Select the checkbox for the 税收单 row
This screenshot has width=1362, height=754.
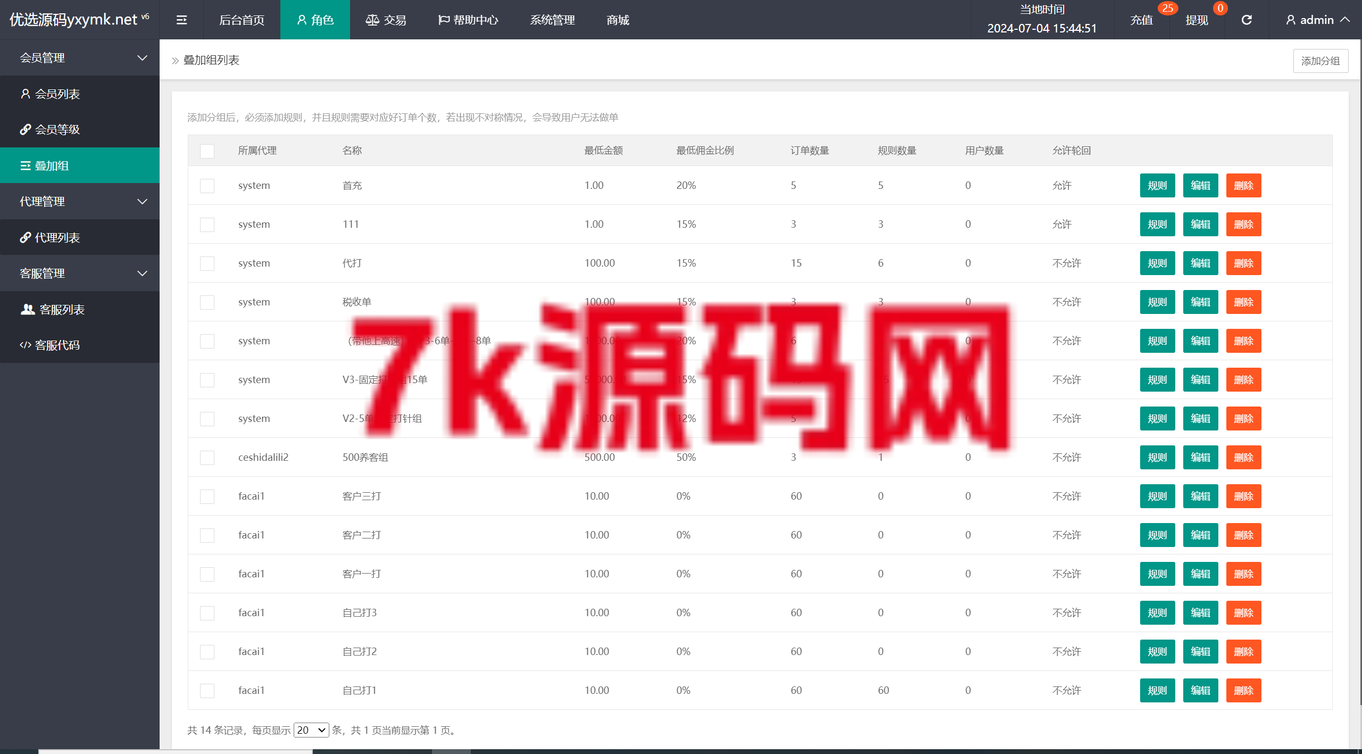(x=207, y=302)
